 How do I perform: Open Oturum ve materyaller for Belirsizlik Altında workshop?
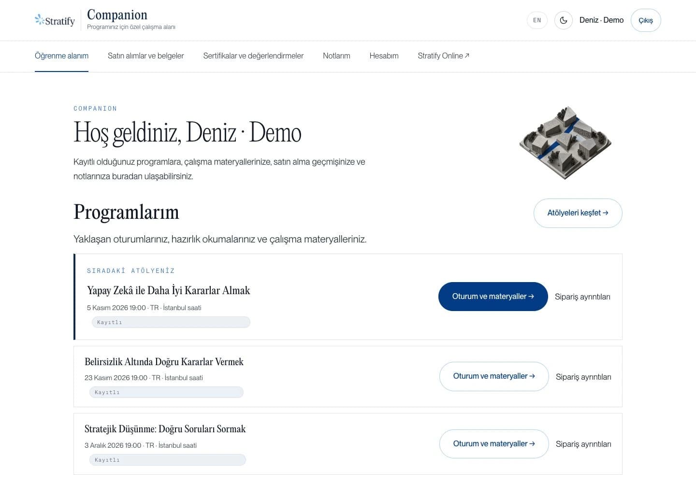tap(494, 376)
